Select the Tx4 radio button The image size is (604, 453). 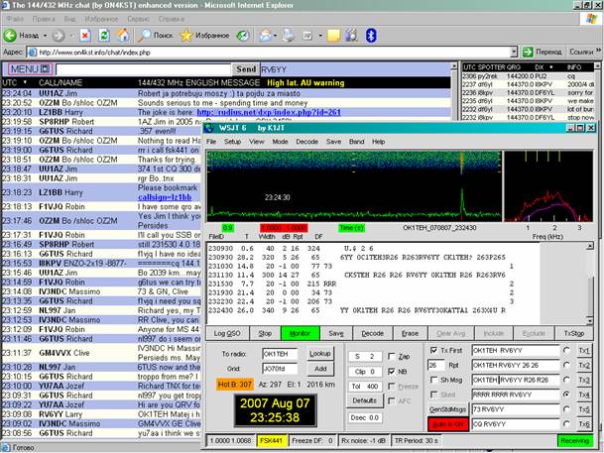566,395
